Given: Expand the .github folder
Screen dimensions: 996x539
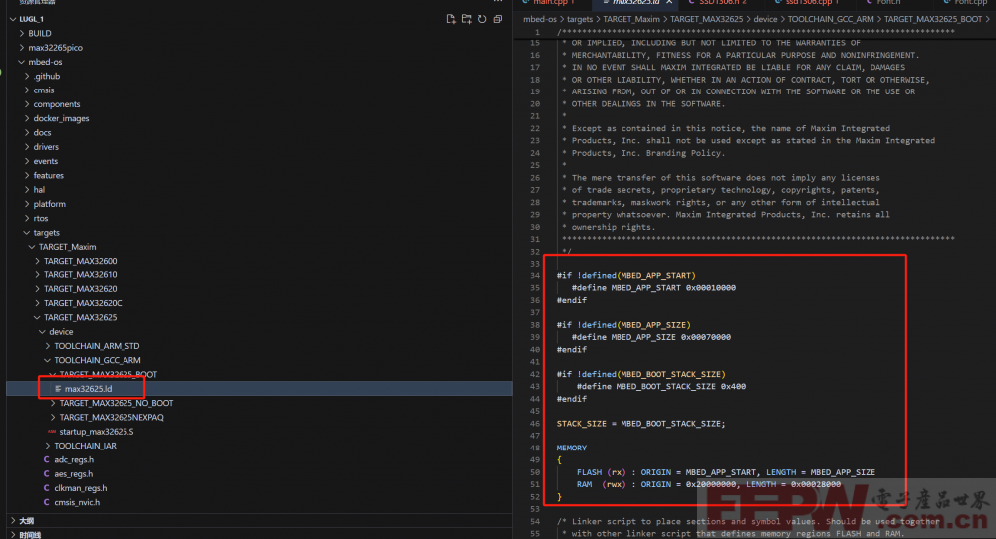Looking at the screenshot, I should [27, 76].
